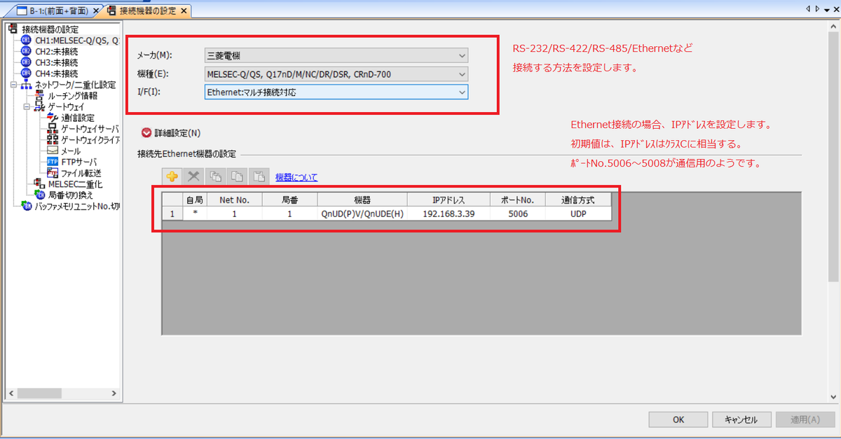Click the 通信設定 wrench icon

(53, 118)
